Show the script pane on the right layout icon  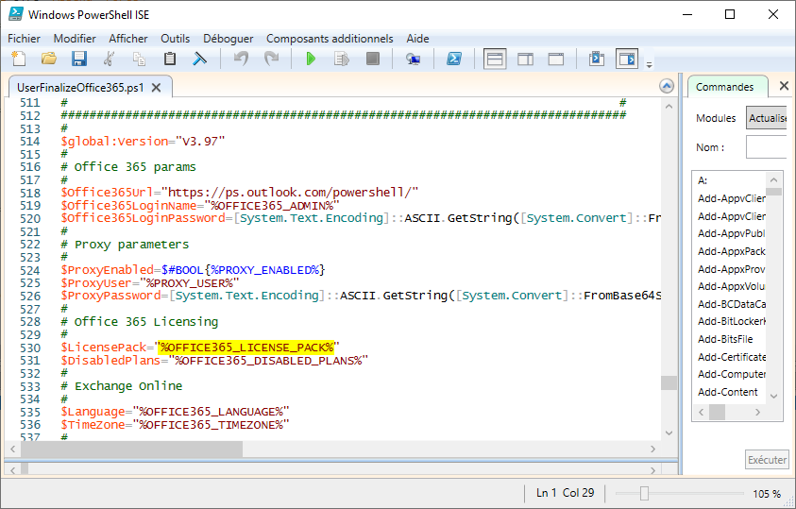pos(525,59)
